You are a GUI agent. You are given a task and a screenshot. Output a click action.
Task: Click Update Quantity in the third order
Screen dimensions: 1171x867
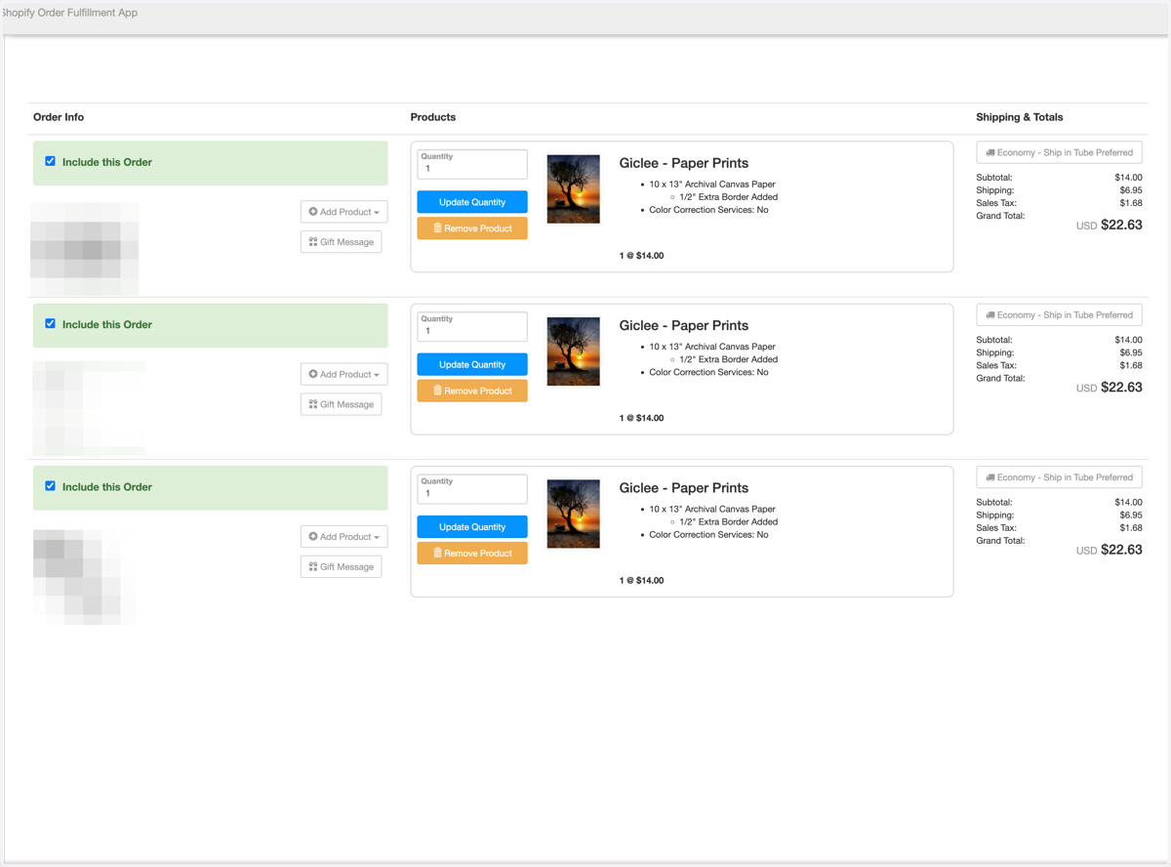click(472, 526)
